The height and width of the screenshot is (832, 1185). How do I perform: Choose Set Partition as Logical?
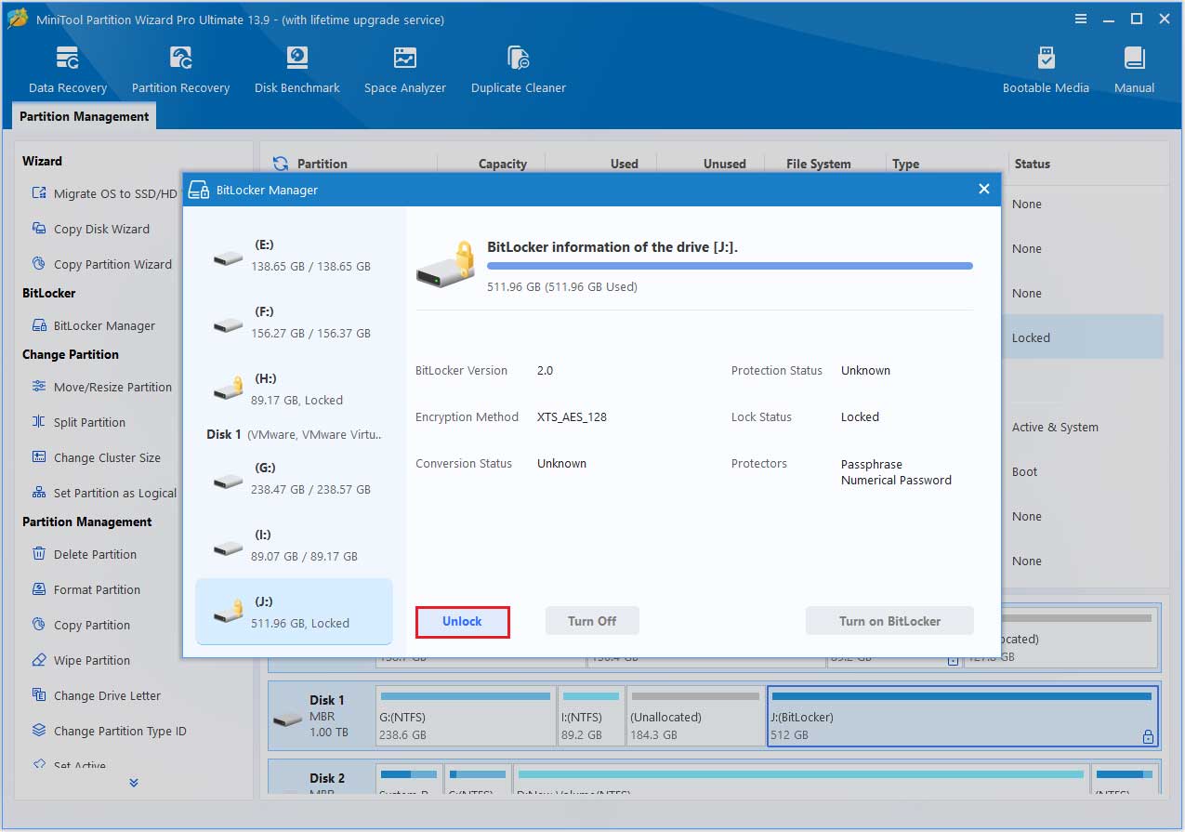(x=104, y=493)
